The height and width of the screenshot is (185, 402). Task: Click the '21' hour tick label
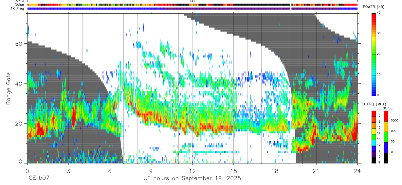tap(316, 171)
